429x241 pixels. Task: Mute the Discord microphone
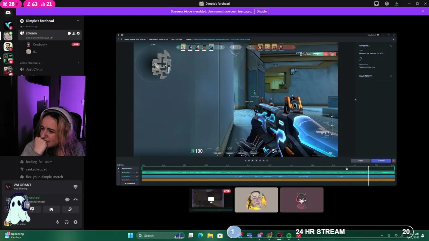coord(58,222)
